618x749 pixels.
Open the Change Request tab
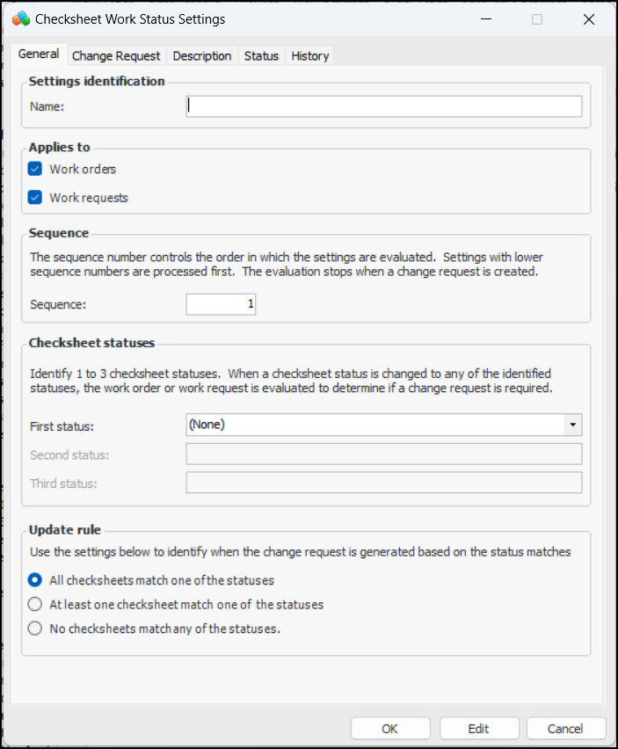point(116,55)
